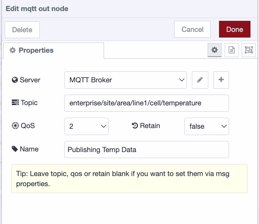
Task: Set Retain to true via its dropdown
Action: tap(206, 126)
